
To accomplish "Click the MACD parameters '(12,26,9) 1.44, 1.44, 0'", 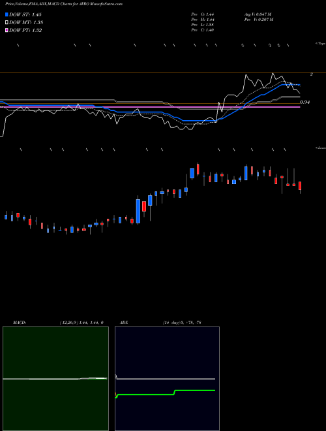I will click(x=81, y=323).
